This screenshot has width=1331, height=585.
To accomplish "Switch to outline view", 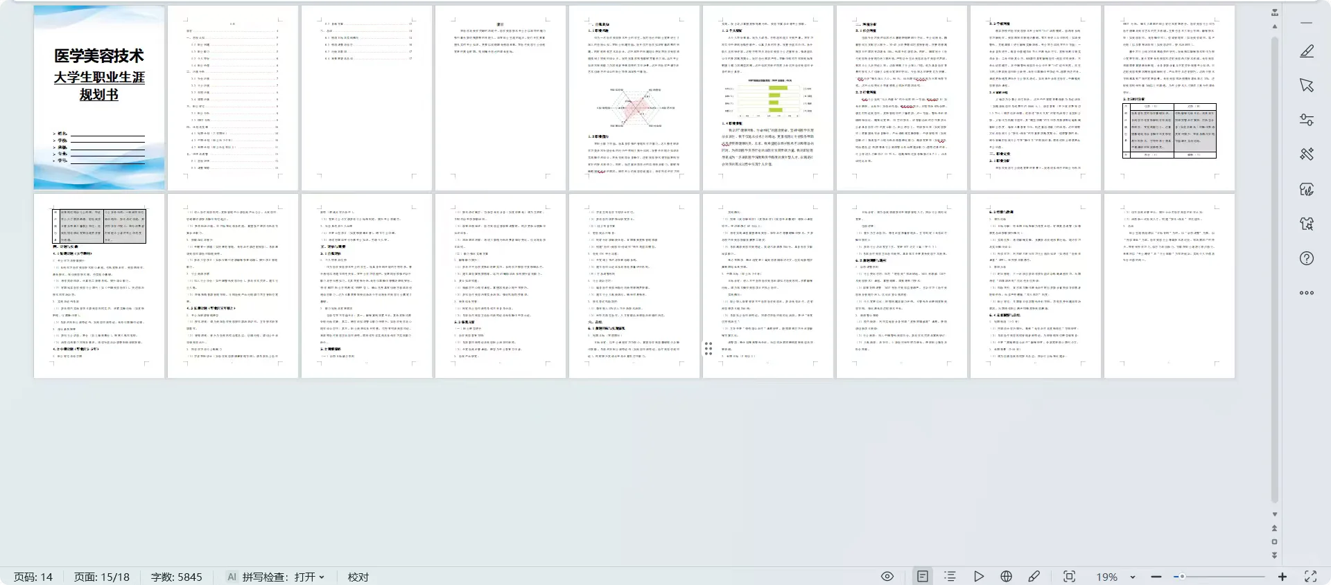I will pyautogui.click(x=950, y=577).
